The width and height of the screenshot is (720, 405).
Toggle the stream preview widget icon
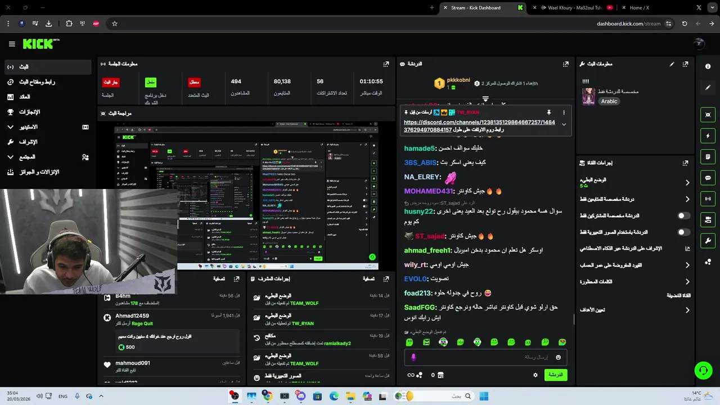[708, 115]
